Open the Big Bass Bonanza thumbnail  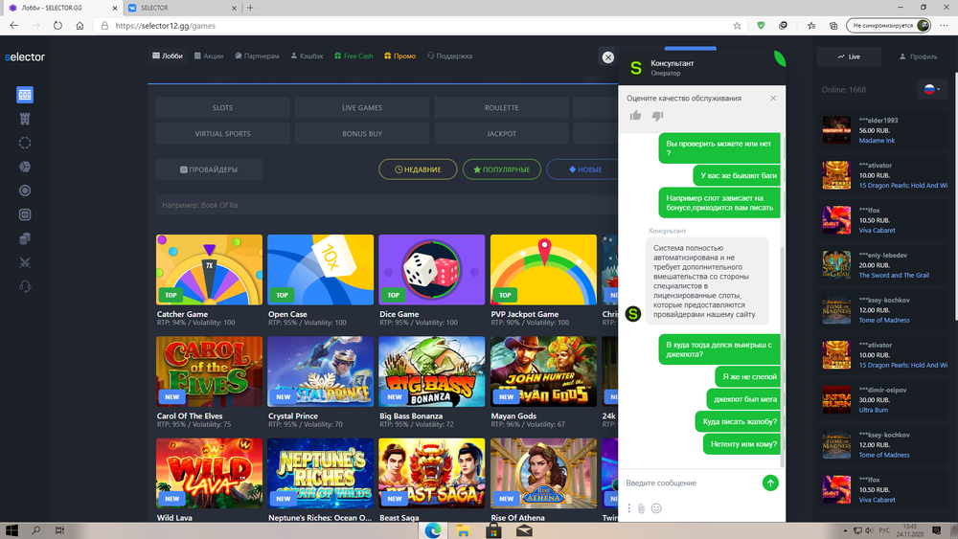point(431,371)
